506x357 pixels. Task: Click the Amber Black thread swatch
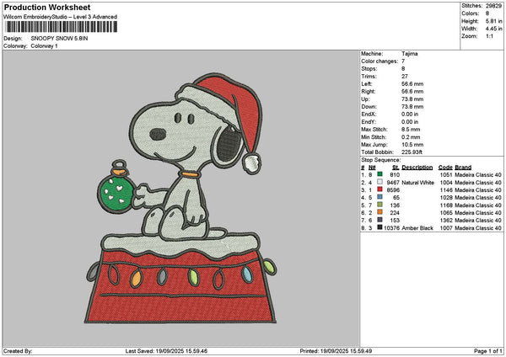pyautogui.click(x=379, y=227)
